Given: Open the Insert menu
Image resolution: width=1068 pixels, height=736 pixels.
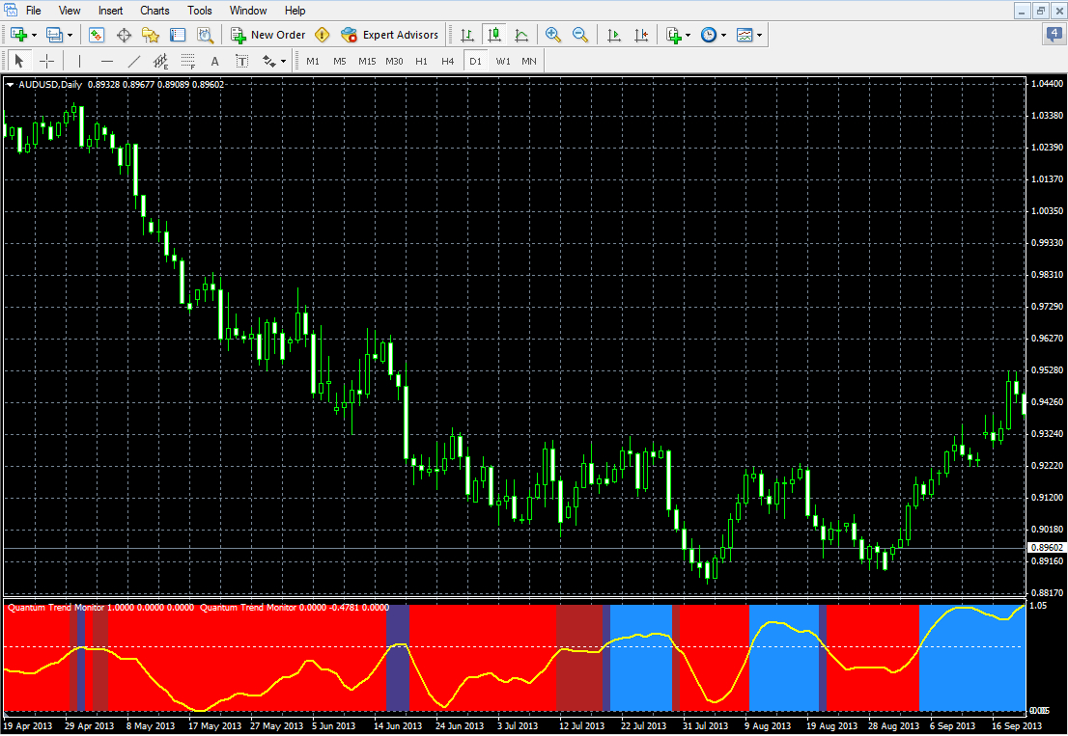Looking at the screenshot, I should [x=111, y=11].
